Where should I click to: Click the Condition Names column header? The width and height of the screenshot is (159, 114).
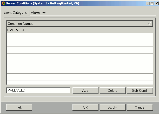pyautogui.click(x=75, y=24)
